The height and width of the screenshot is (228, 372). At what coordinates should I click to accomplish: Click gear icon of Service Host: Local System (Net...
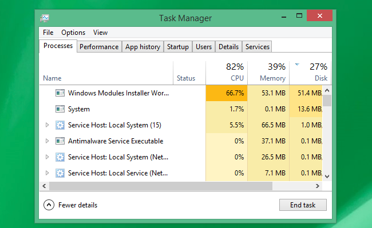click(60, 157)
